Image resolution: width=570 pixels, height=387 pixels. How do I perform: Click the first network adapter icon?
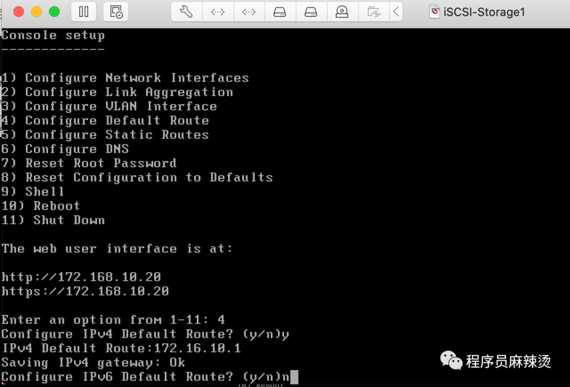(x=218, y=12)
